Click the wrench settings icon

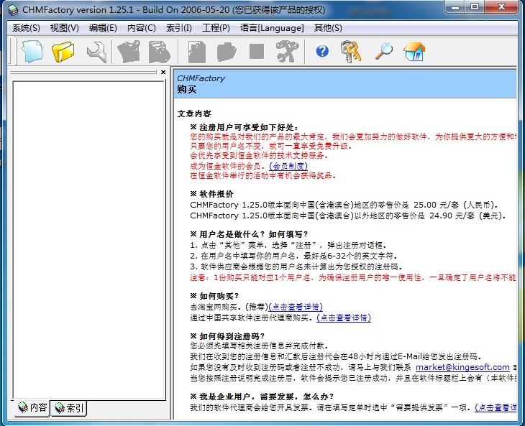(96, 51)
